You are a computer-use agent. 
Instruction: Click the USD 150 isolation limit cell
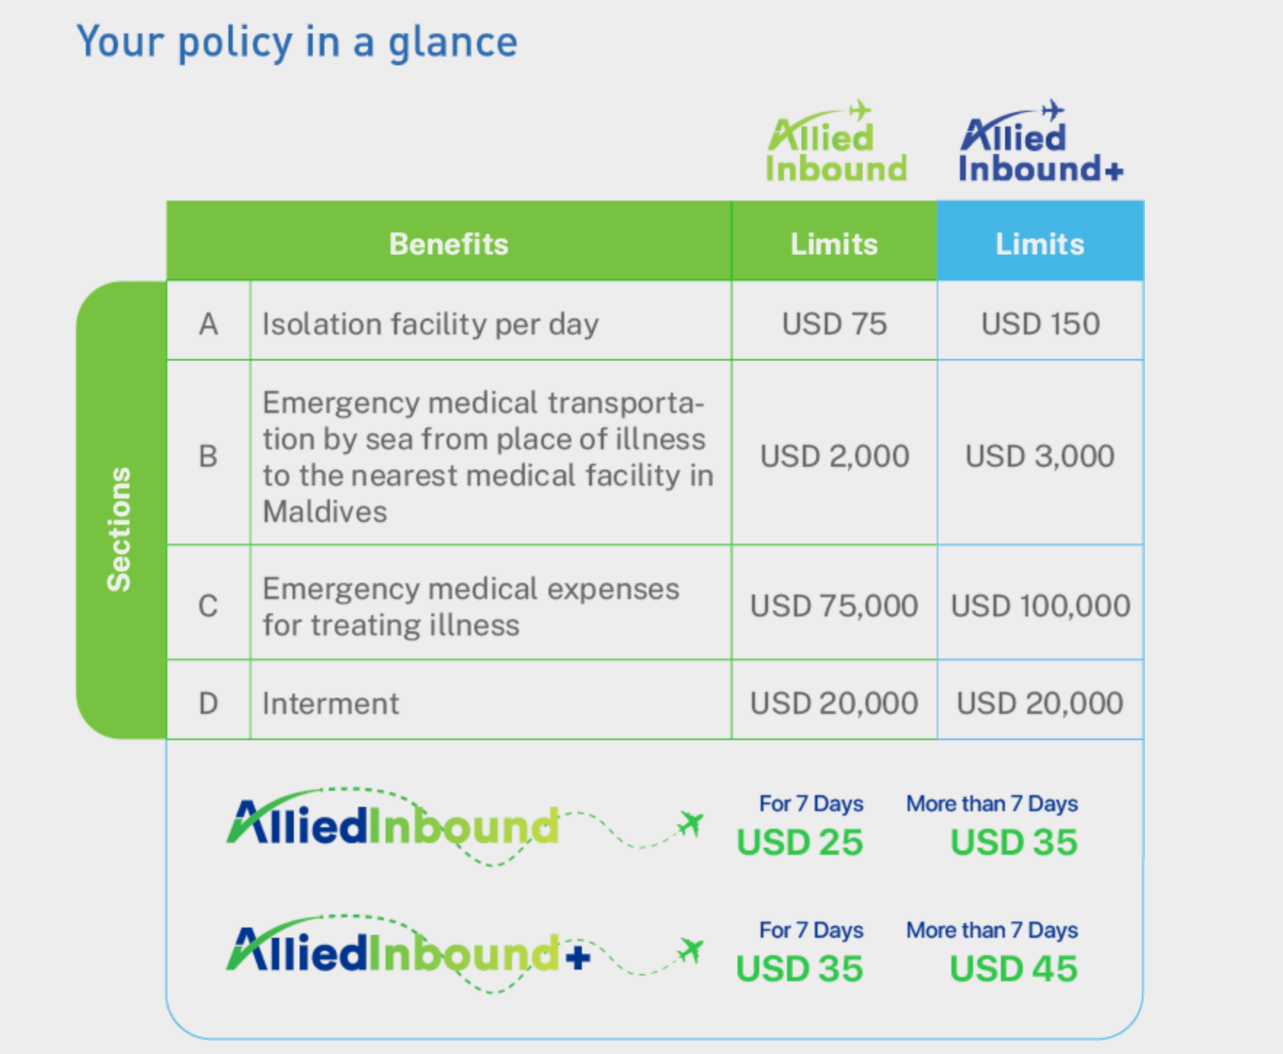[1039, 323]
